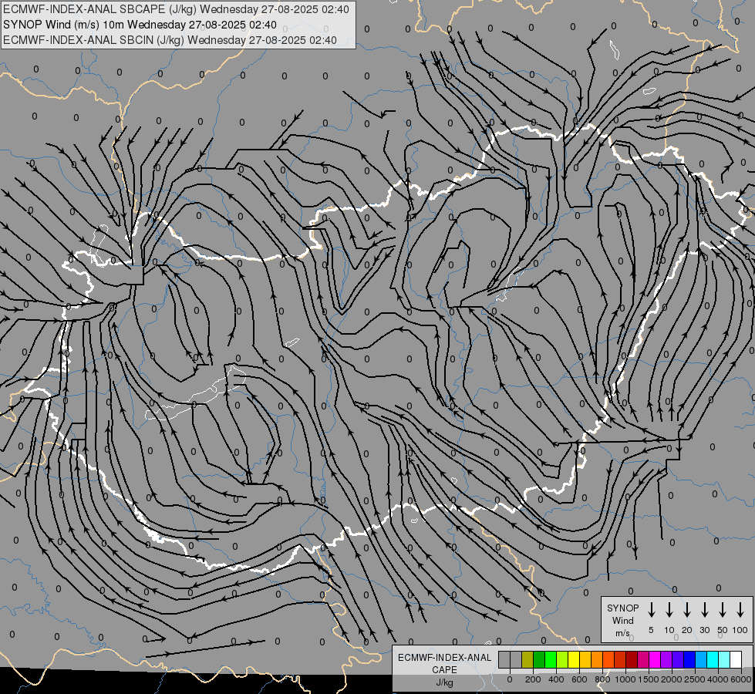Click the 600 value on CAPE scale
Image resolution: width=755 pixels, height=694 pixels.
(579, 679)
